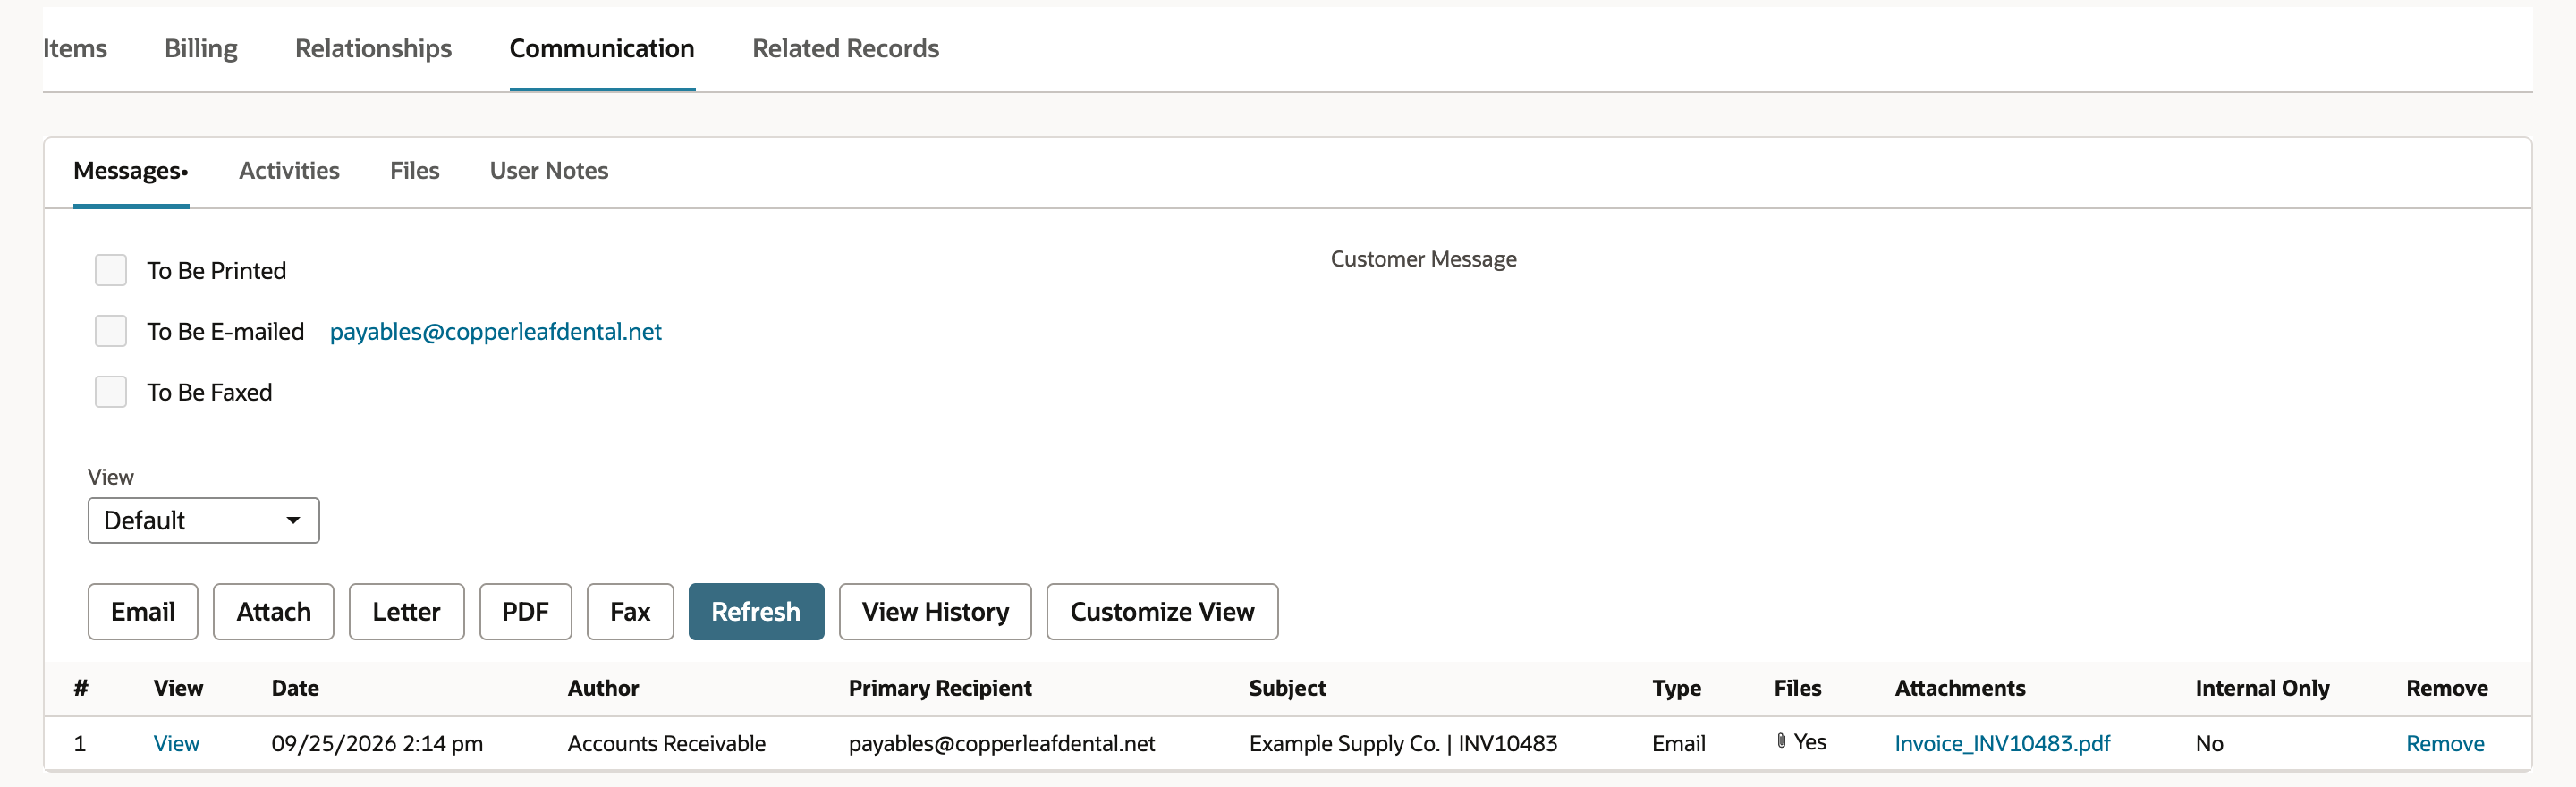2576x787 pixels.
Task: Open payables@copperleafdental.net link beside To Be E-mailed
Action: point(495,331)
